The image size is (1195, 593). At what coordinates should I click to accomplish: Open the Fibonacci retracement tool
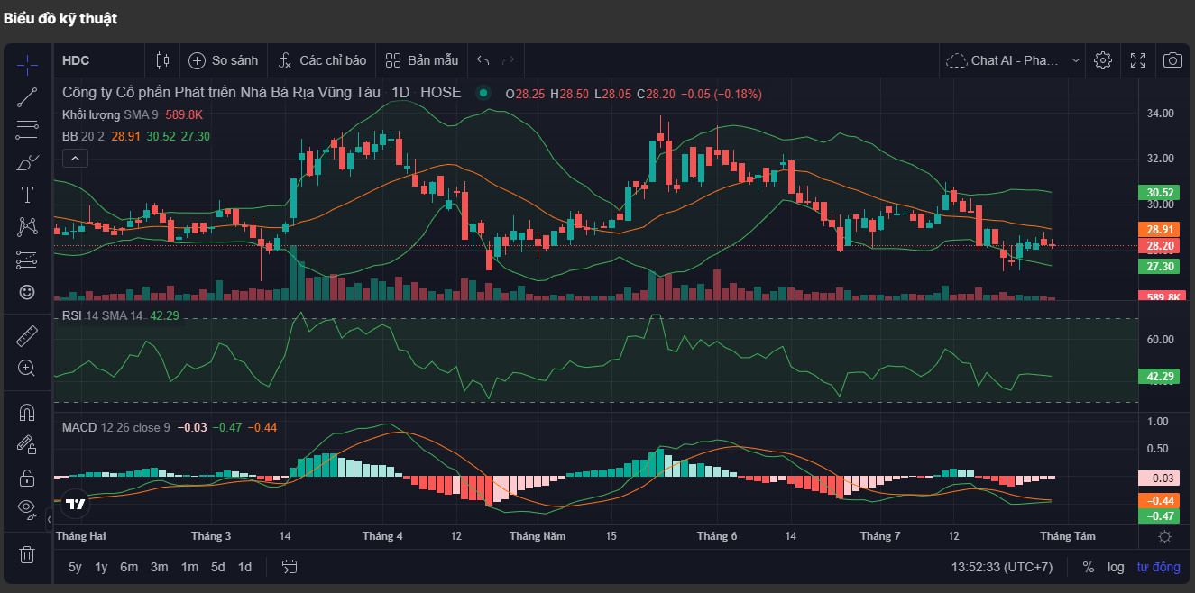point(27,130)
